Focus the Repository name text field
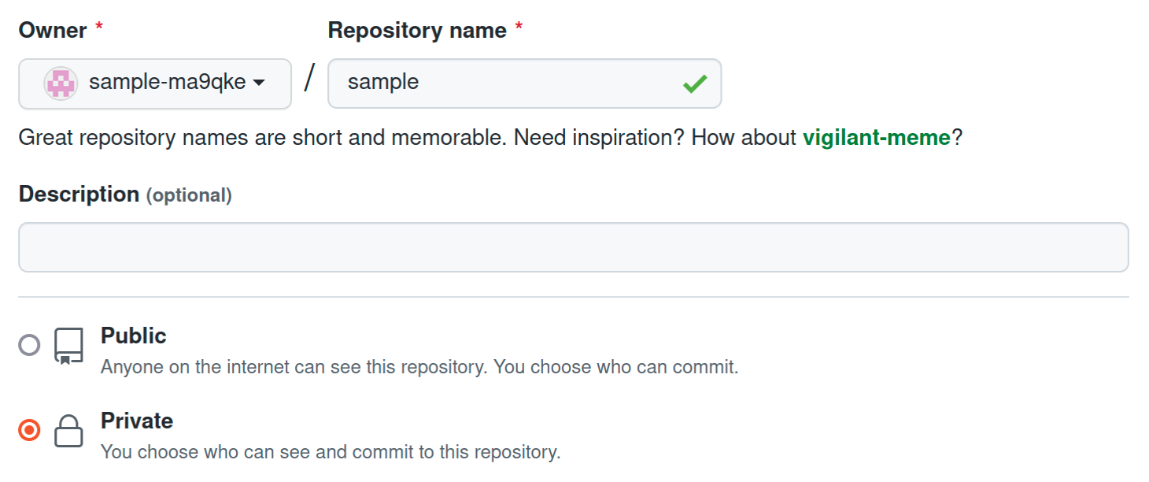The height and width of the screenshot is (482, 1149). point(504,83)
